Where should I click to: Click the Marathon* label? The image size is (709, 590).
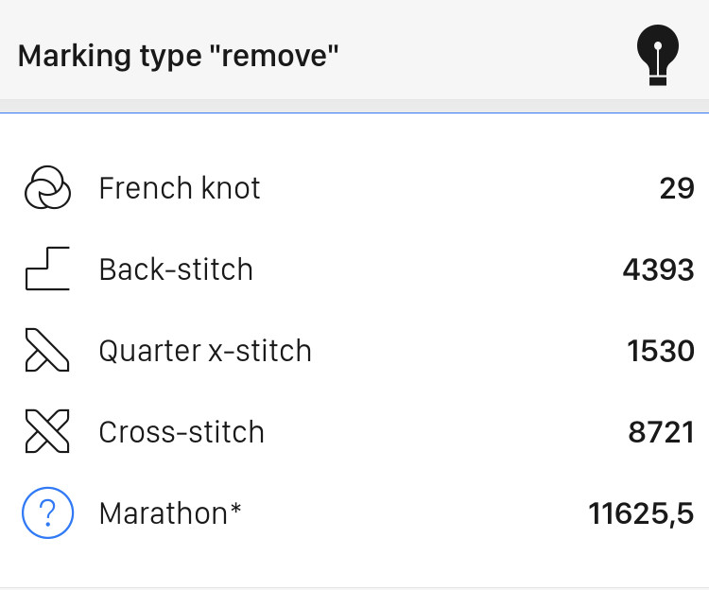click(170, 513)
